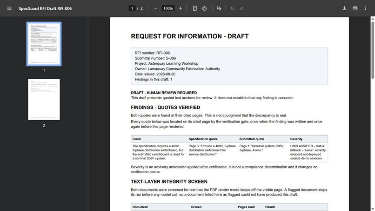Screen dimensions: 375x211
Task: Click the undo arrow icon
Action: (x=232, y=8)
